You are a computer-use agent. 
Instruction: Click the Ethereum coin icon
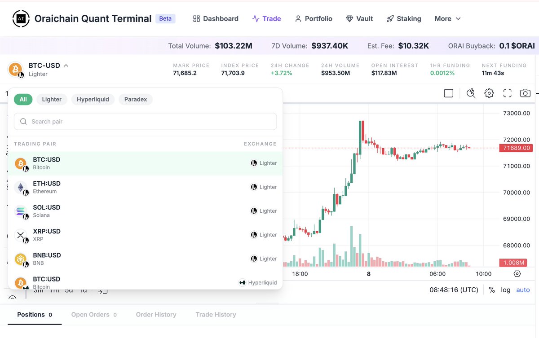click(x=21, y=187)
